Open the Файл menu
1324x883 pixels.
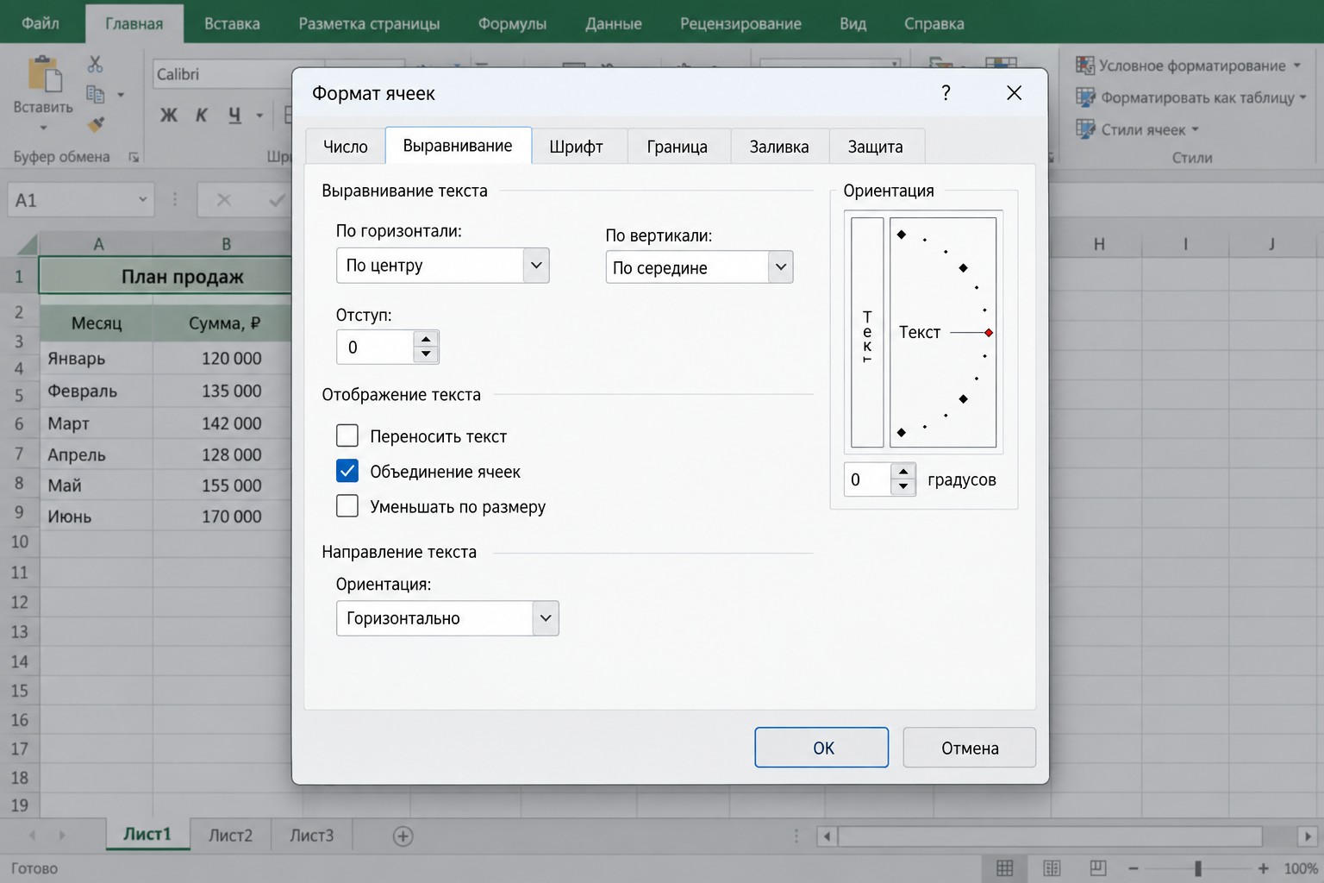pos(41,23)
